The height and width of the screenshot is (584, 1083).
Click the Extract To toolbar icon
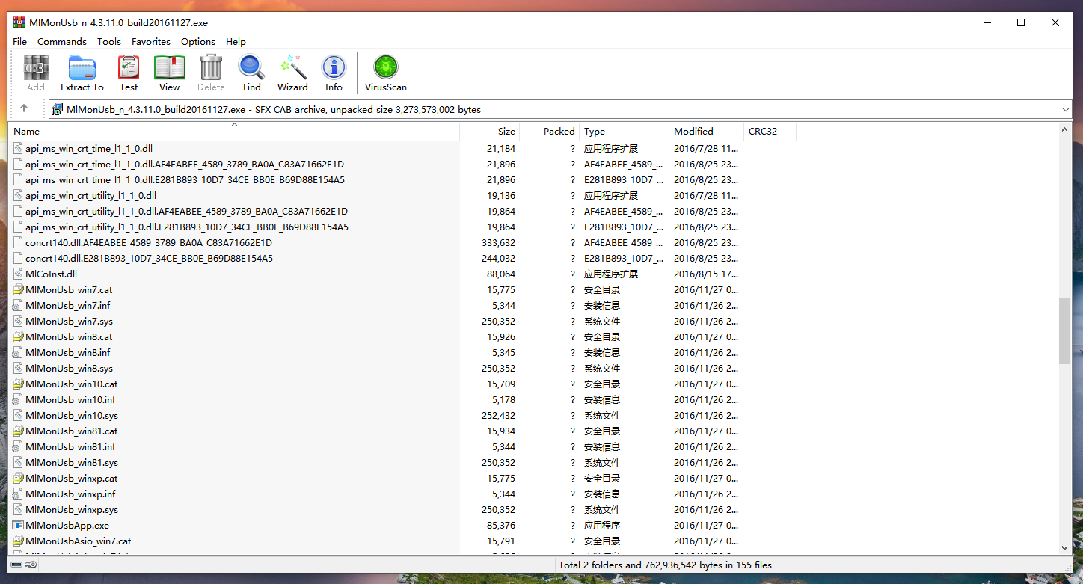82,73
